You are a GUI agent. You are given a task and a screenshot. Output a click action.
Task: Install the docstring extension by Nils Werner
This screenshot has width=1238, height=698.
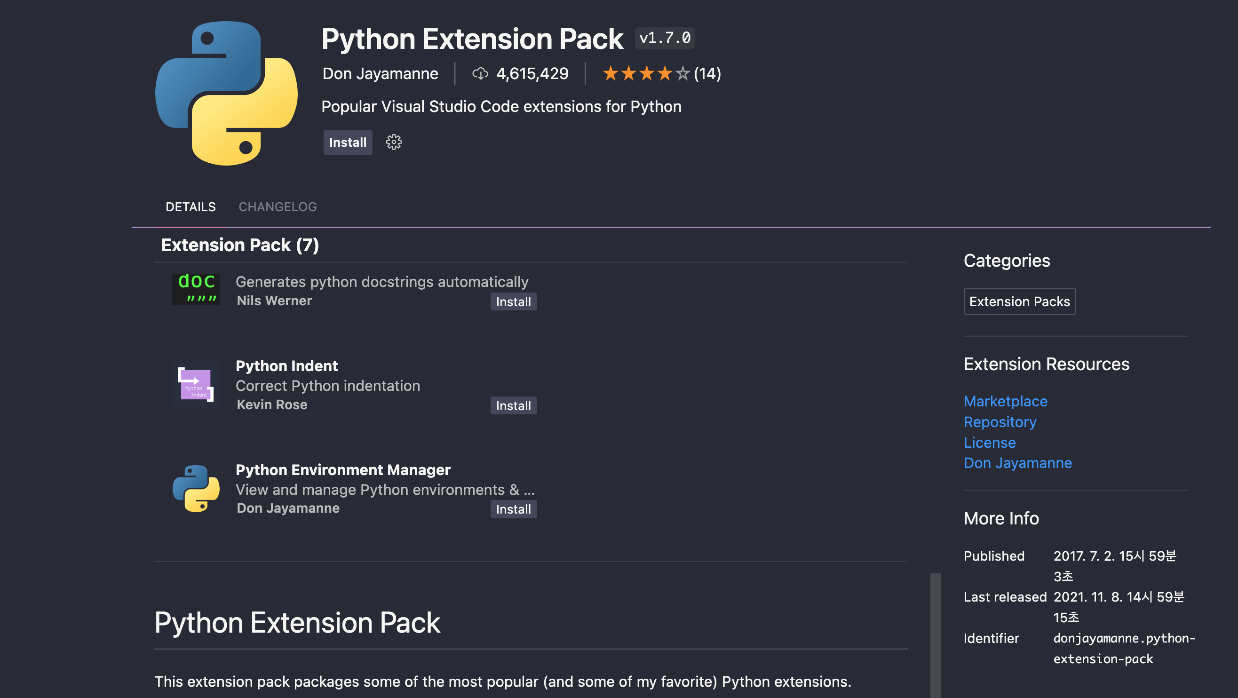tap(513, 302)
